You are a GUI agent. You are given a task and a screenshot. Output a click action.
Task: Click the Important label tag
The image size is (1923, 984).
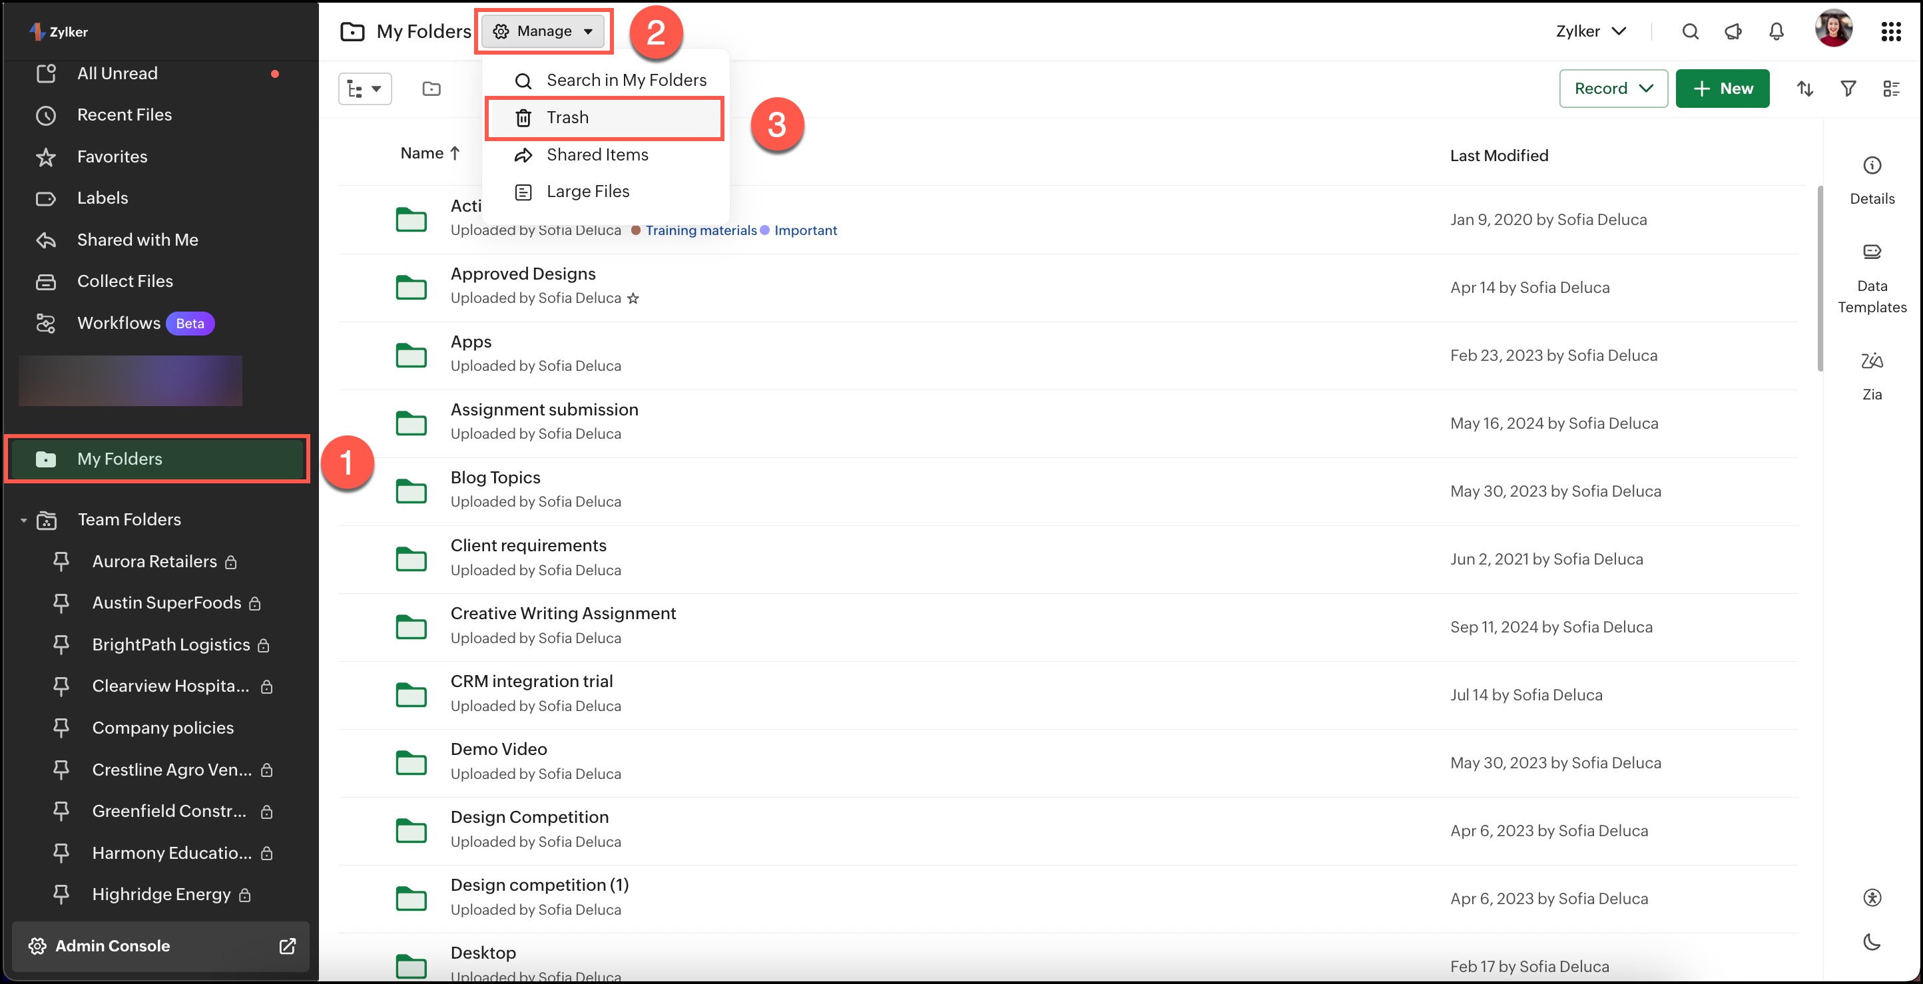coord(805,231)
